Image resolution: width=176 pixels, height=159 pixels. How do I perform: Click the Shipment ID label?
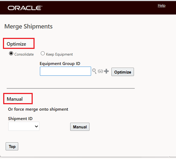tap(20, 119)
